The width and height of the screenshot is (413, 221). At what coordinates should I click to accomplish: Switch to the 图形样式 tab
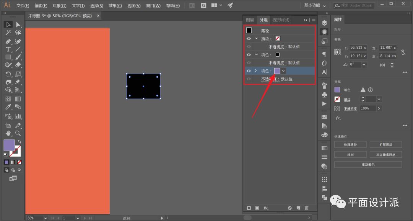[x=281, y=20]
